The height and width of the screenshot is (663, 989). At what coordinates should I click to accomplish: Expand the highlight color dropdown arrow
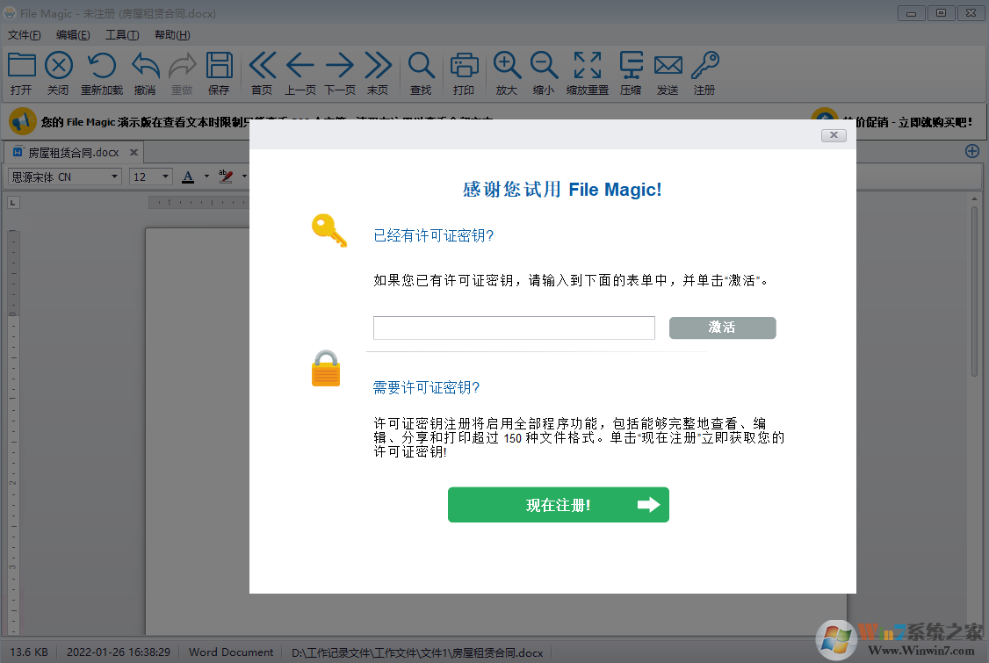[244, 177]
